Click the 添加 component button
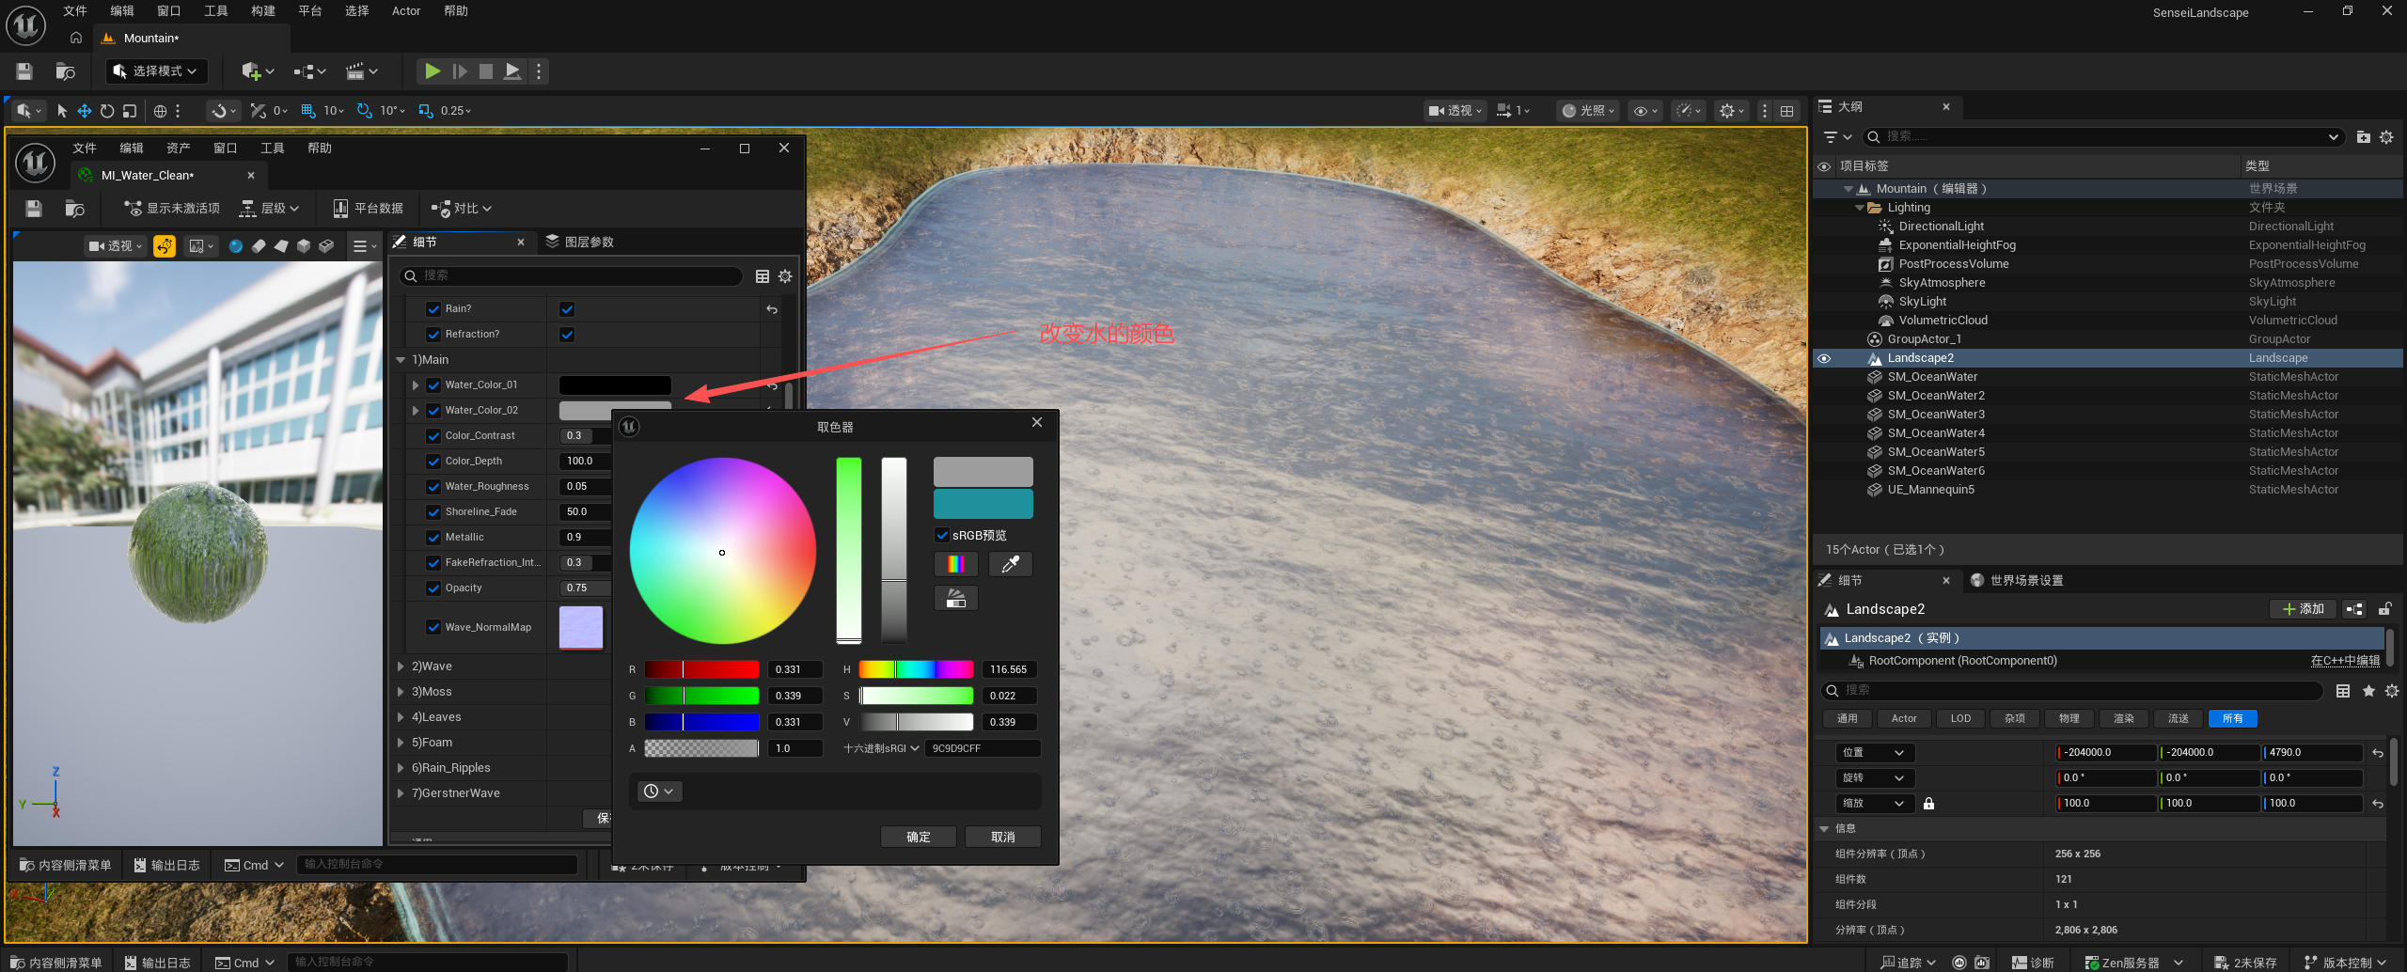 coord(2303,609)
